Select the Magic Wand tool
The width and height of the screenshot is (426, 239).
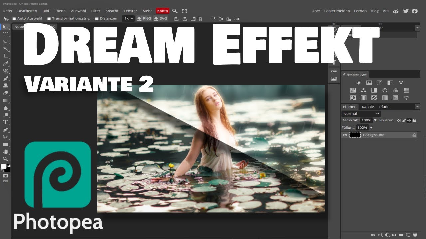6,49
